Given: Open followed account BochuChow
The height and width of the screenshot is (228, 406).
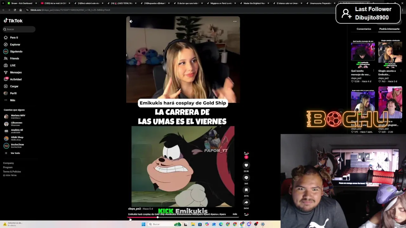Looking at the screenshot, I should [14, 146].
